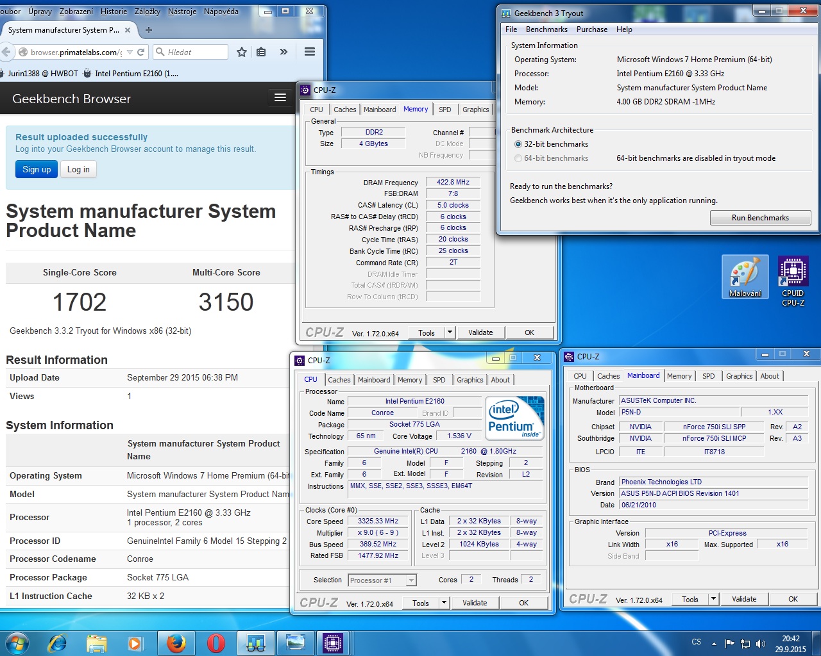Expand Tools dropdown arrow in mainboard CPU-Z
Image resolution: width=821 pixels, height=656 pixels.
point(713,599)
